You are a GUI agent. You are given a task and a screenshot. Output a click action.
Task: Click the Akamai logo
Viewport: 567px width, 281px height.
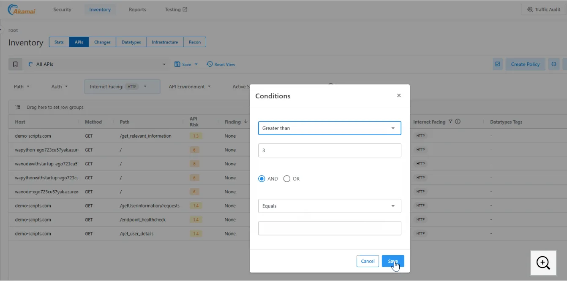21,9
